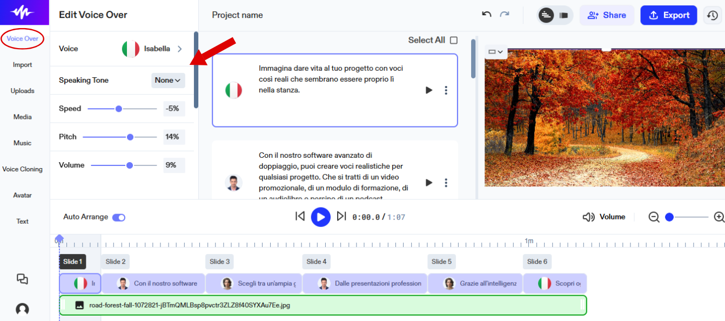Open the chat support icon
The width and height of the screenshot is (725, 321).
tap(22, 279)
